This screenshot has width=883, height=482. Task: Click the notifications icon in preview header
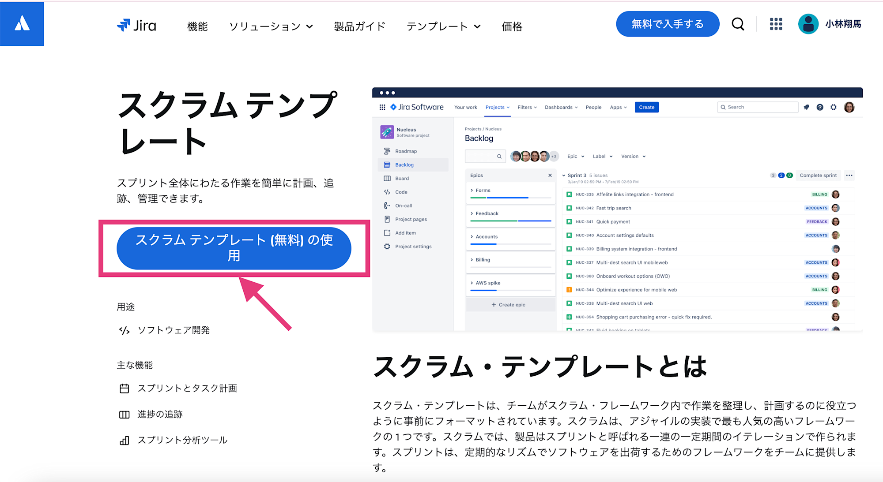(x=806, y=107)
